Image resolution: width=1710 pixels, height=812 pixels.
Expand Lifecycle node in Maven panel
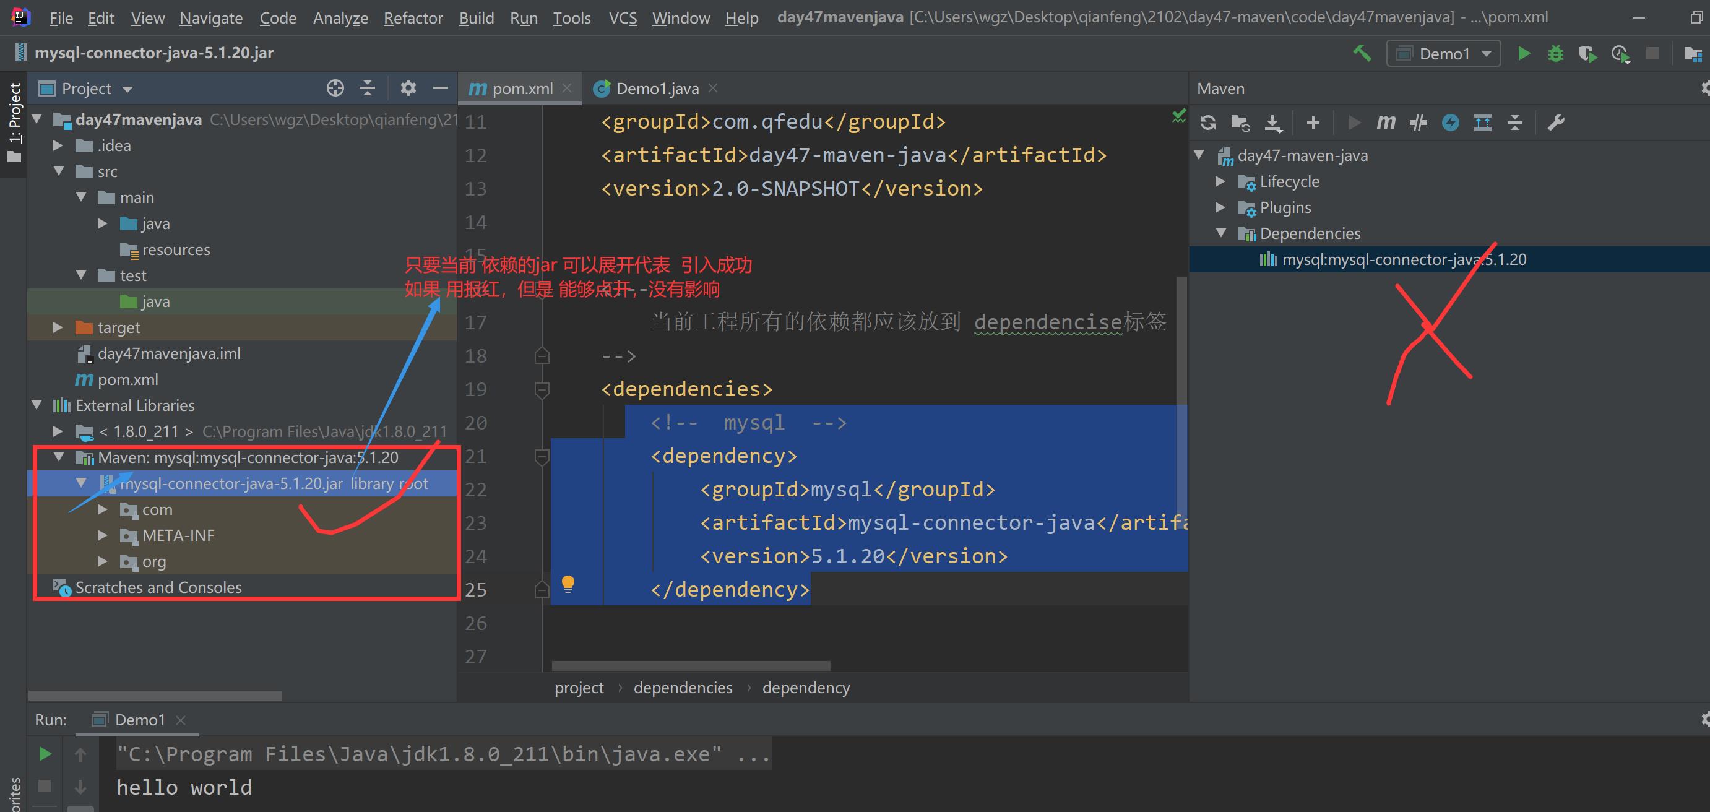[1220, 181]
